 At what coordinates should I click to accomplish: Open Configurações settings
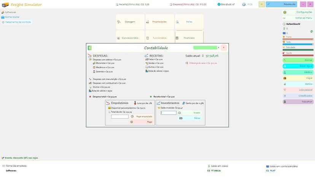[298, 12]
